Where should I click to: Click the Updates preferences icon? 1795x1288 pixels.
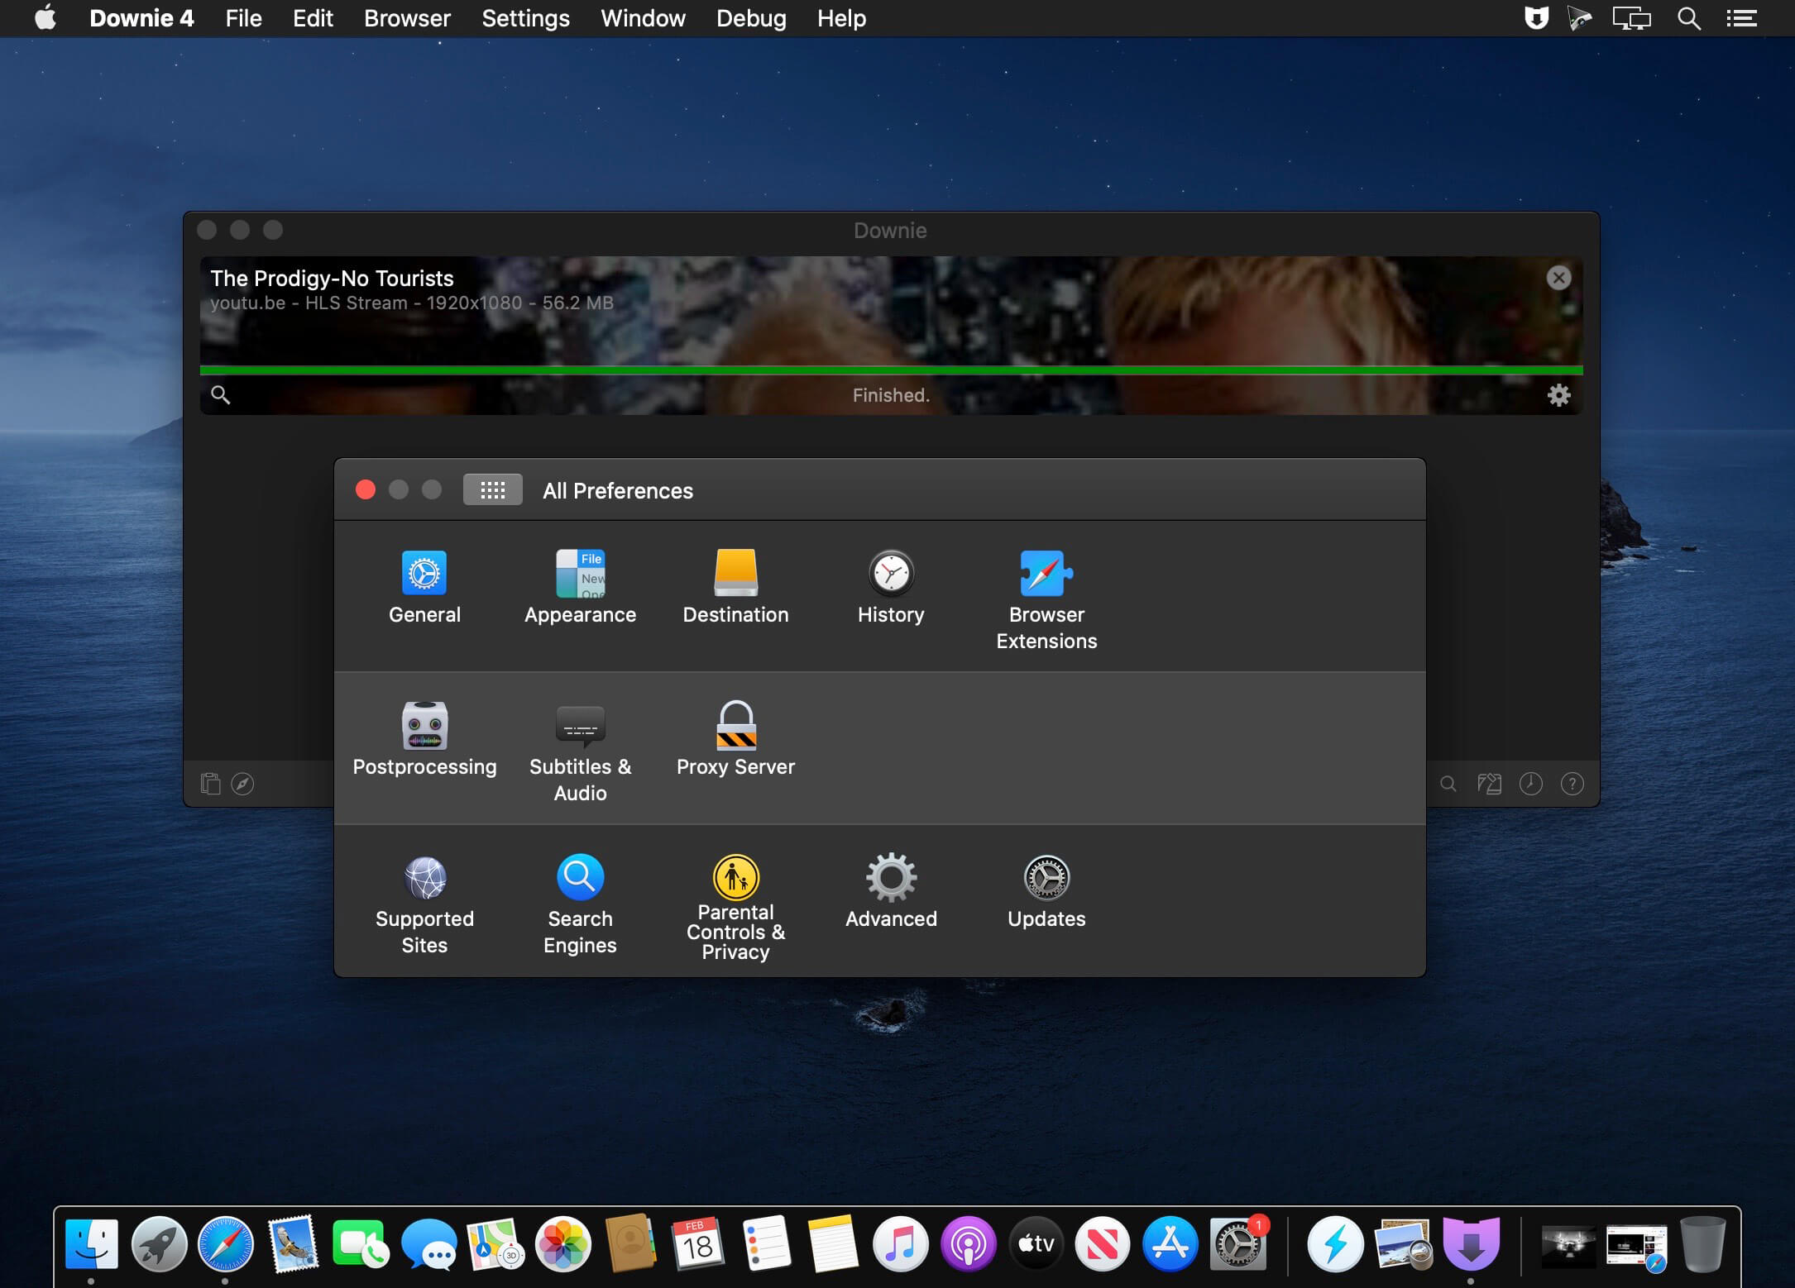coord(1046,877)
